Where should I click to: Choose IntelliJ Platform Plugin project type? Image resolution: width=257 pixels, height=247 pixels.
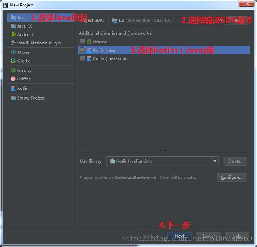pyautogui.click(x=41, y=43)
